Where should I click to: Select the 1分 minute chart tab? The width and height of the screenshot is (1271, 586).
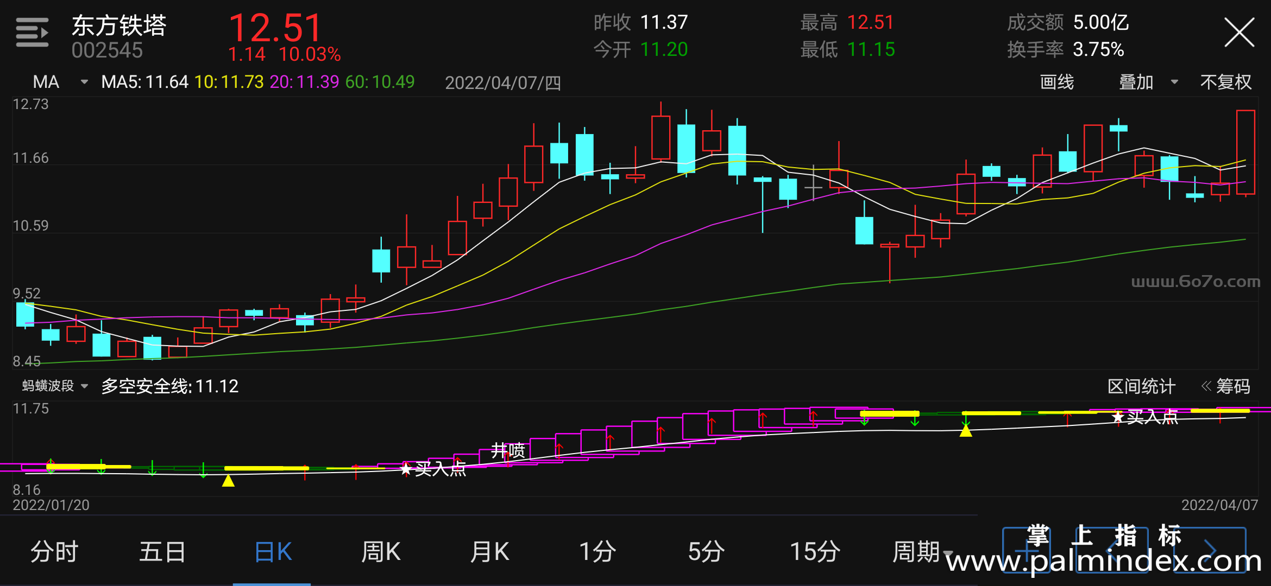(597, 551)
